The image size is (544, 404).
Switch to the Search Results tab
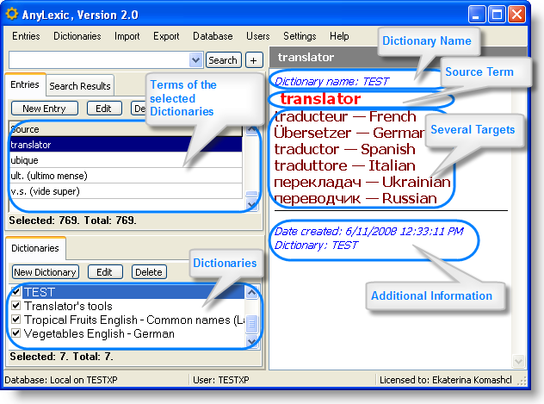pyautogui.click(x=80, y=86)
